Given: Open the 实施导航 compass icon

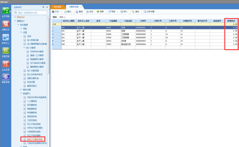Looking at the screenshot, I should [6, 51].
